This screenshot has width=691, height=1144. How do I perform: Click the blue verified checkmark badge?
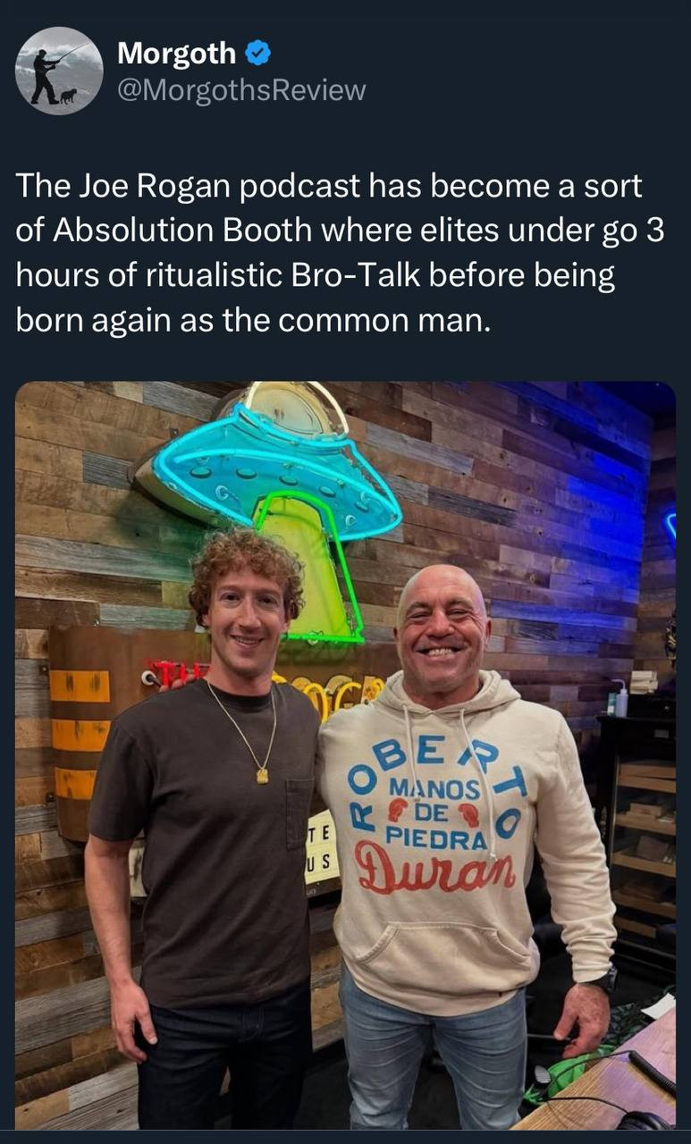tap(257, 54)
